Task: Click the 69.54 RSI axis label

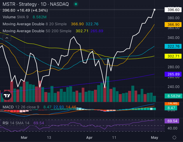Action: [x=172, y=121]
